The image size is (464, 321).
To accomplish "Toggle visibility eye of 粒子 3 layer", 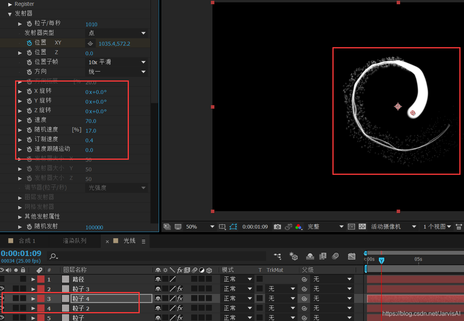I will click(2, 289).
